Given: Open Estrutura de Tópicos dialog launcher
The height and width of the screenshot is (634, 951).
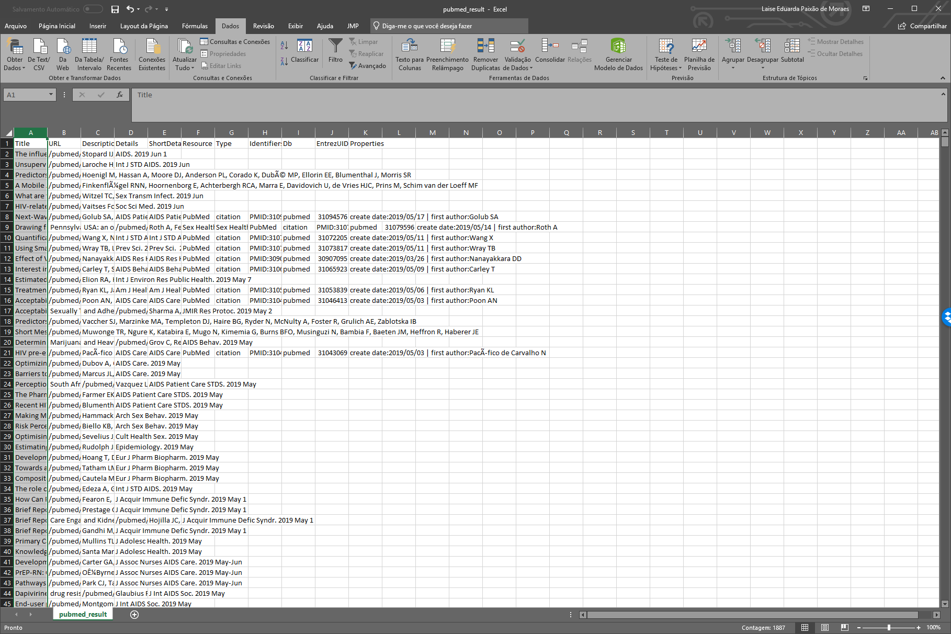Looking at the screenshot, I should click(x=865, y=78).
